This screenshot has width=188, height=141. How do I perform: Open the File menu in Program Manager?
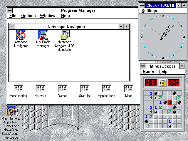point(13,16)
